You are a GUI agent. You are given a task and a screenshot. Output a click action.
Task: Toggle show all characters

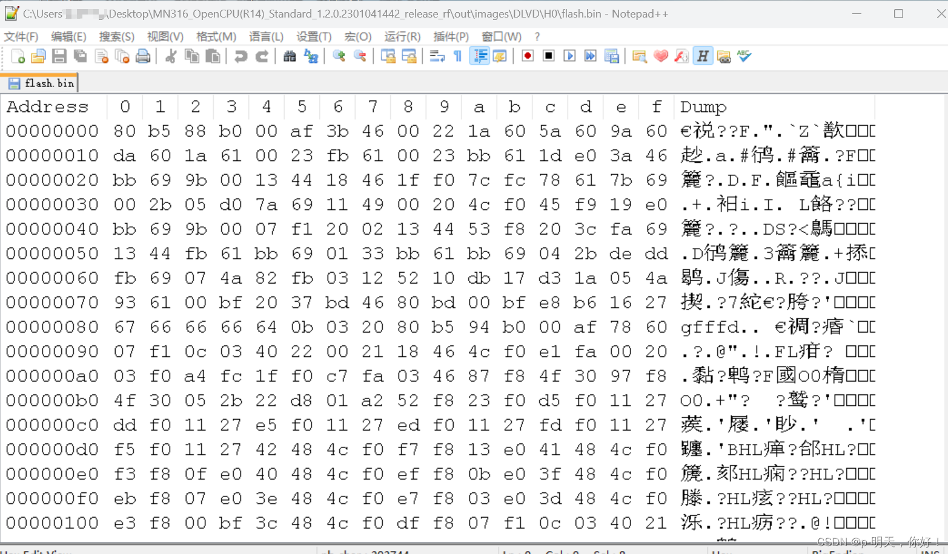[457, 56]
